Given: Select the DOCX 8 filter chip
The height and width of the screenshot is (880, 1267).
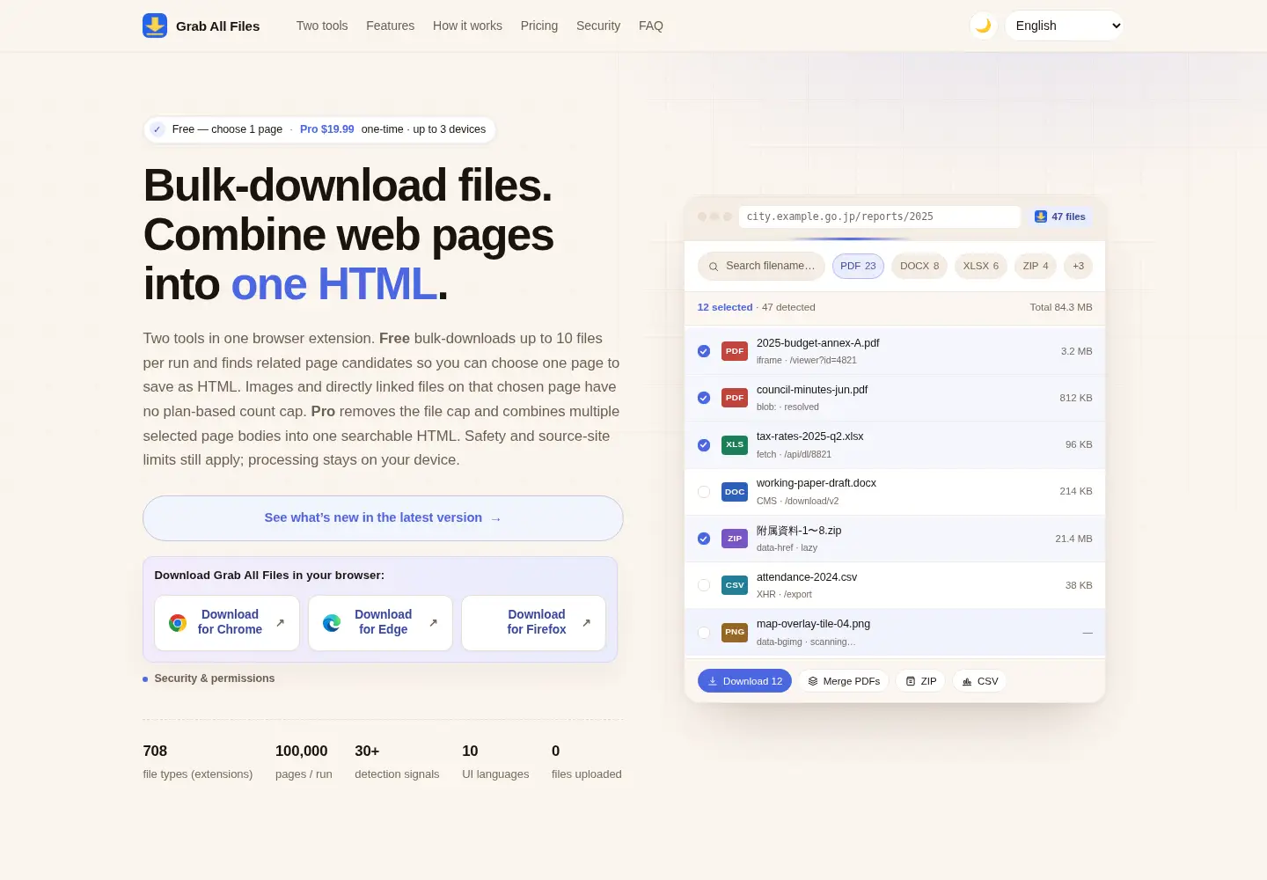Looking at the screenshot, I should [919, 266].
